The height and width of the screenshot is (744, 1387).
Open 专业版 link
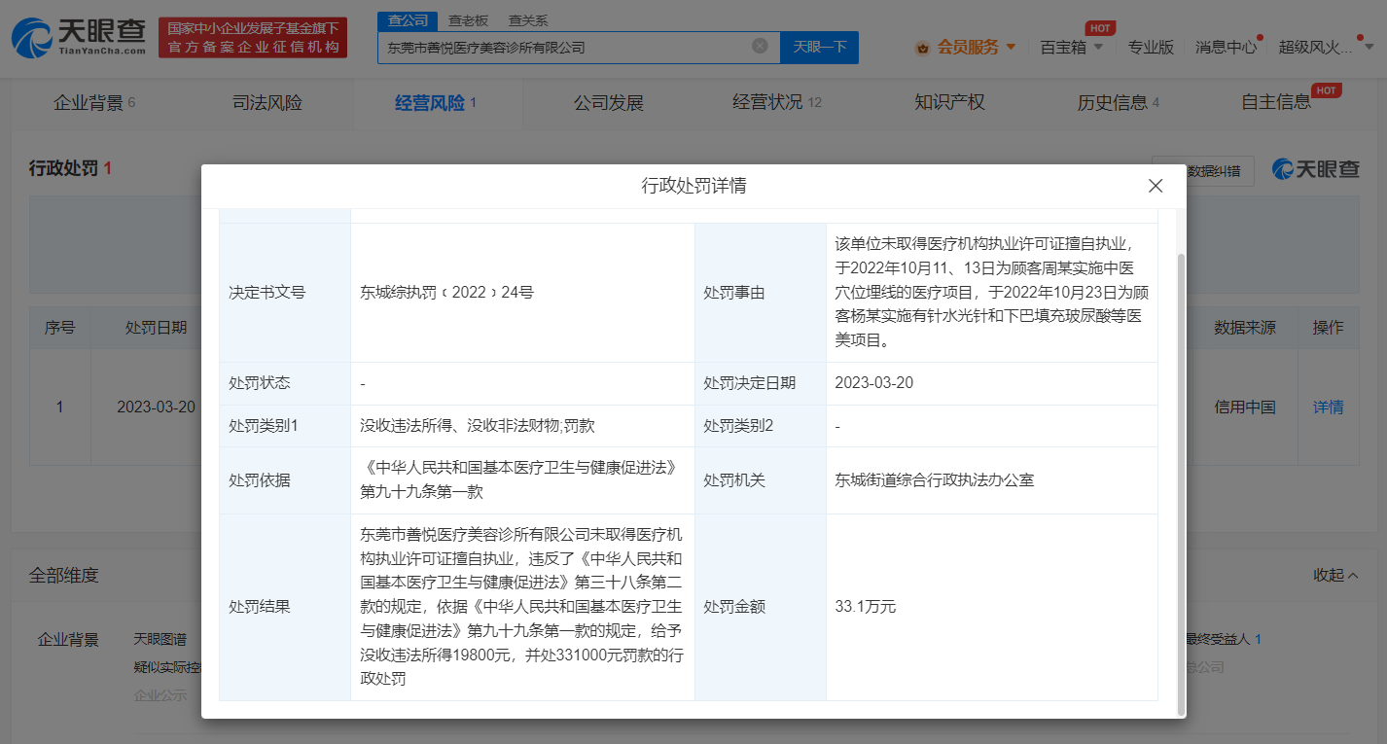[x=1151, y=47]
